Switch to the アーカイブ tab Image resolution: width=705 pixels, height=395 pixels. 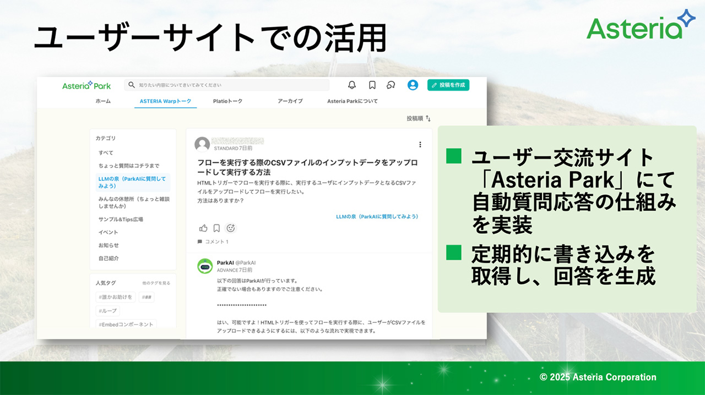pyautogui.click(x=290, y=101)
